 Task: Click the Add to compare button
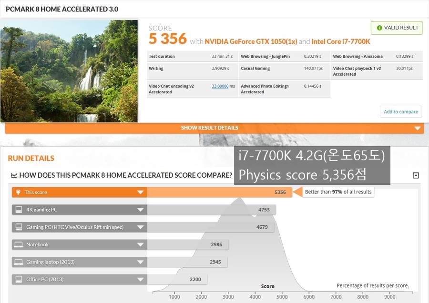point(401,111)
